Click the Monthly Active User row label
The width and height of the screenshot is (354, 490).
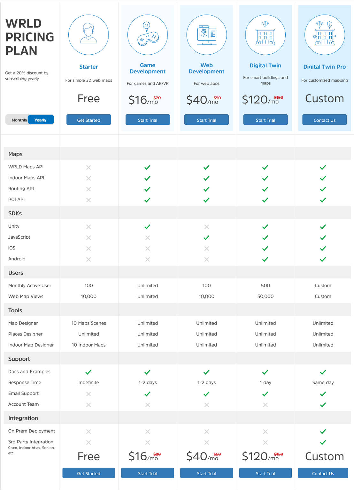30,286
